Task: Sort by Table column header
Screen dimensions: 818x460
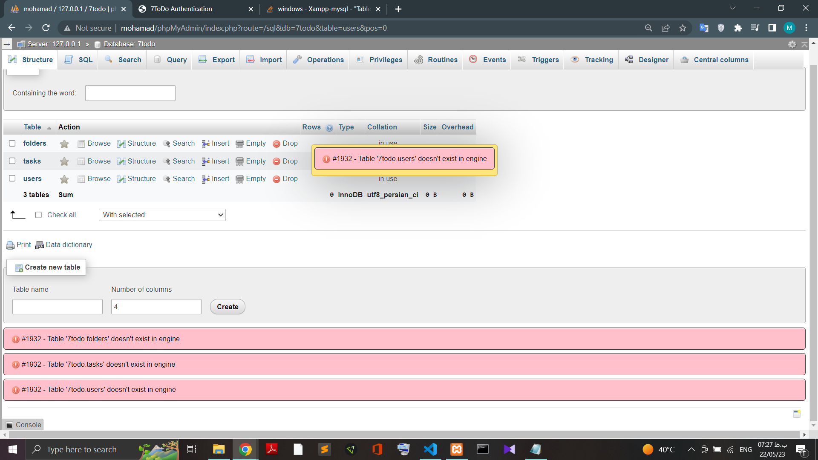Action: [32, 127]
